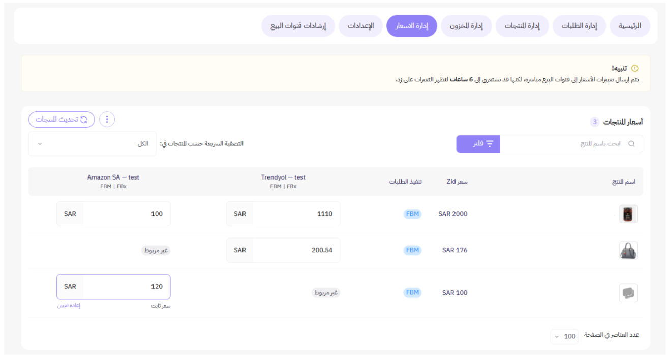Open the quick filter الكل dropdown
The height and width of the screenshot is (357, 667).
pos(92,144)
